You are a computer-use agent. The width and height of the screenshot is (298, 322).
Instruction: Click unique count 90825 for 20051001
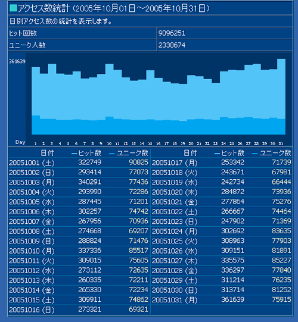point(139,162)
